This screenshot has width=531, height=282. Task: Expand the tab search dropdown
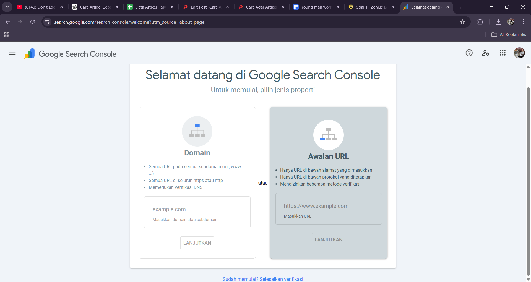(7, 7)
